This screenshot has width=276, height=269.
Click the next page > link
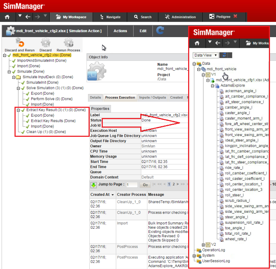(178, 184)
